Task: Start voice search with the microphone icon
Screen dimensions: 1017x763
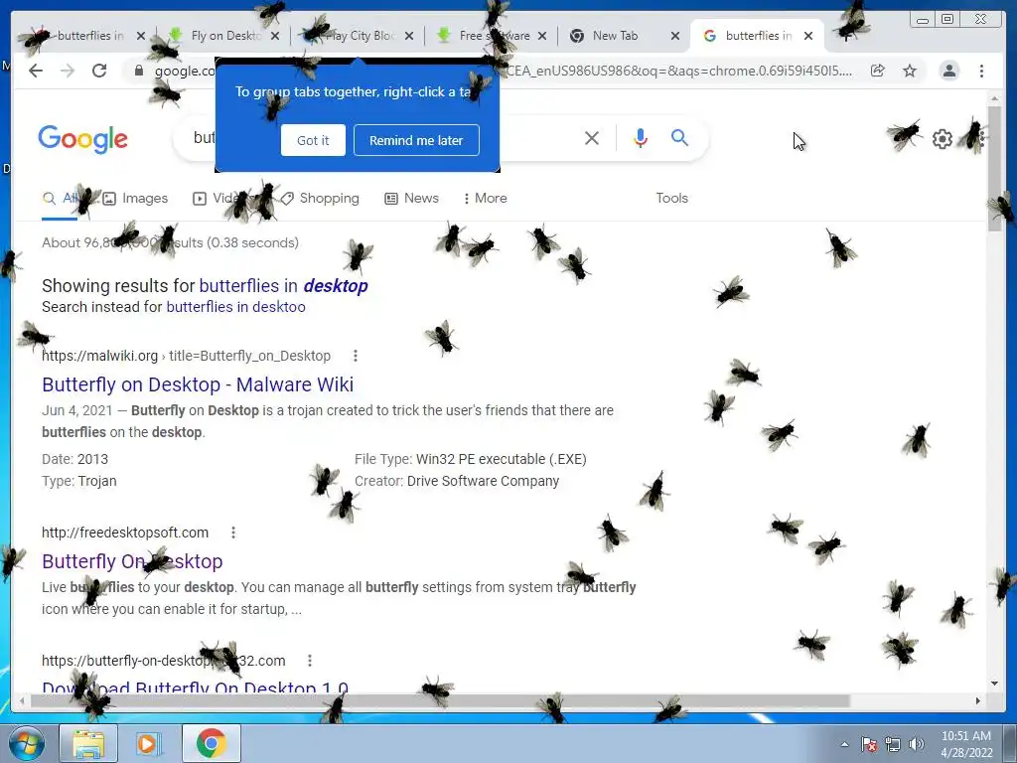Action: click(641, 137)
